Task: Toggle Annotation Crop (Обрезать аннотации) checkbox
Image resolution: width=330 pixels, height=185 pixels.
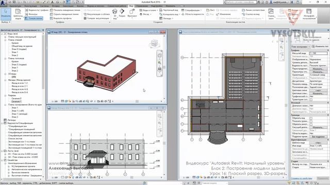Action: 311,124
